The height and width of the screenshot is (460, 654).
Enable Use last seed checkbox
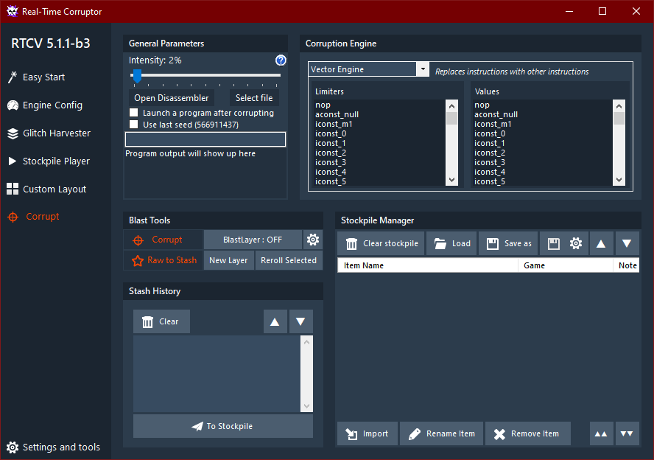coord(134,125)
